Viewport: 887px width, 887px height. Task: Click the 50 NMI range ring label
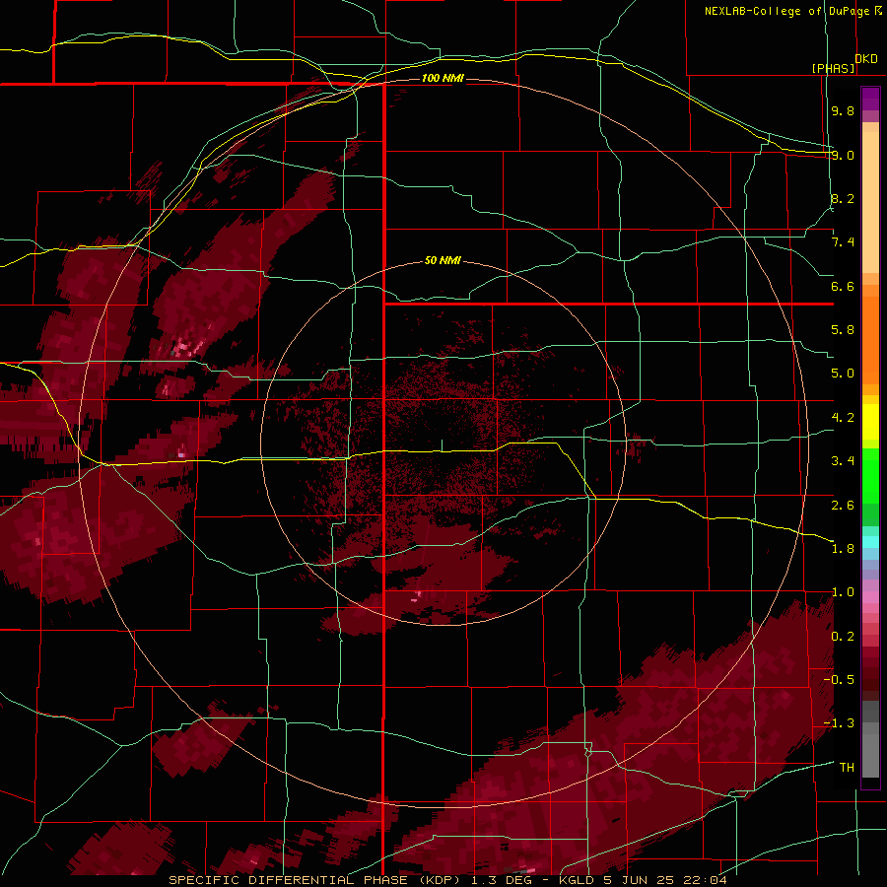coord(443,260)
